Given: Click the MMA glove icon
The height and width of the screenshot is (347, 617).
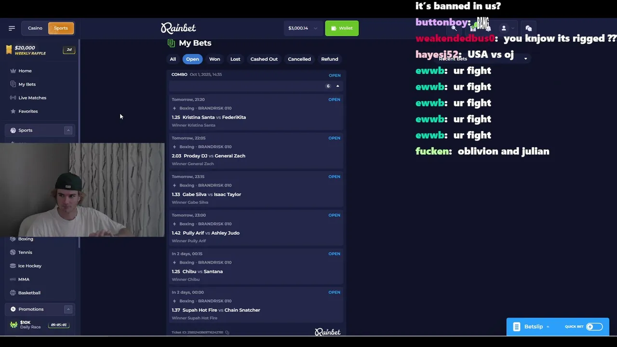Looking at the screenshot, I should 13,280.
